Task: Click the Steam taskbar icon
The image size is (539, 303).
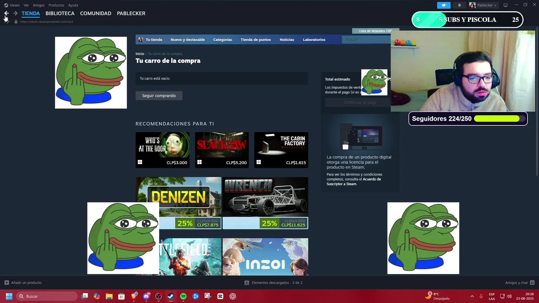Action: 171,296
